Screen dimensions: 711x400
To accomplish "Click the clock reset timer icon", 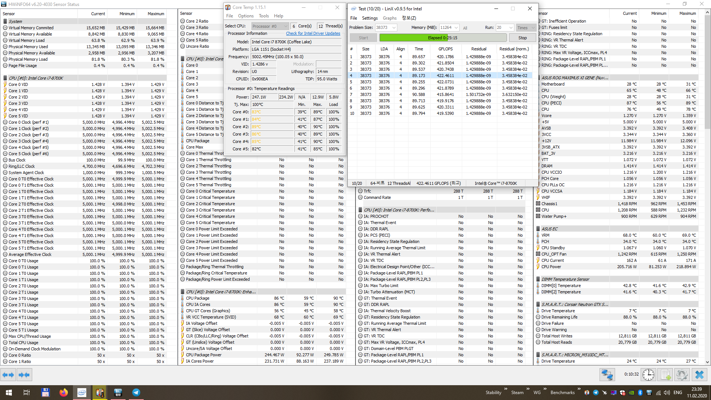I will (648, 375).
